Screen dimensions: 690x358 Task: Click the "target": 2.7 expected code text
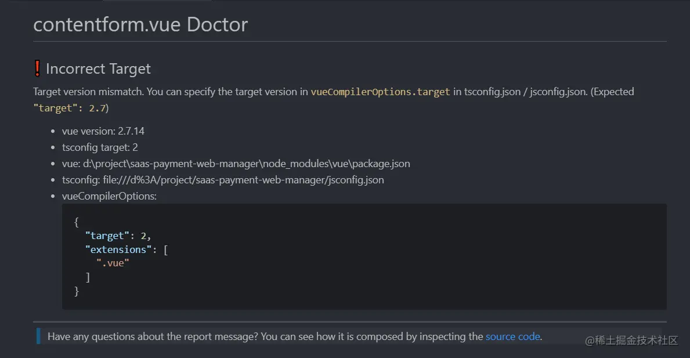tap(70, 108)
